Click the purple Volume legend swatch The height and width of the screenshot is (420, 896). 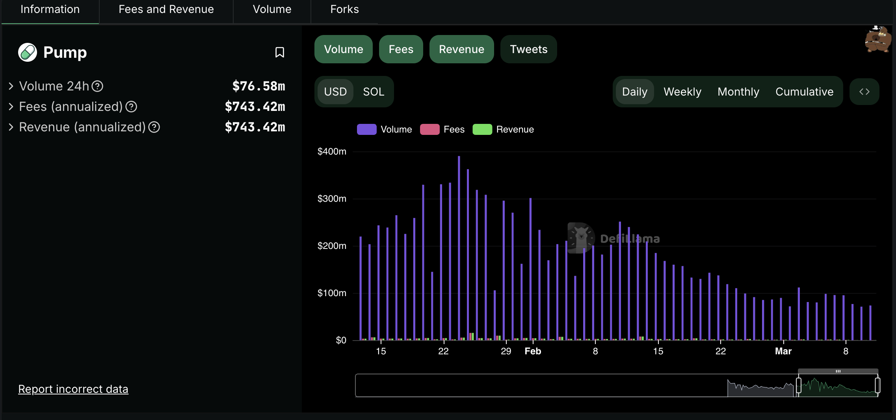click(366, 129)
